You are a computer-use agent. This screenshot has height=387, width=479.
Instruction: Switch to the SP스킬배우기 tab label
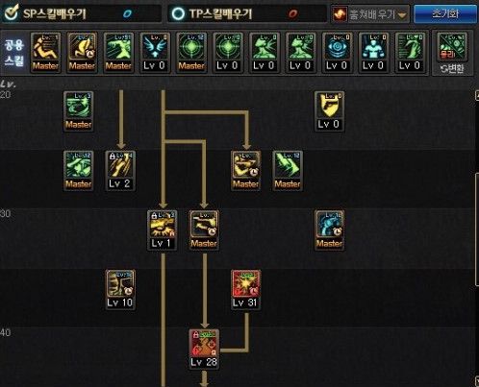pos(55,13)
